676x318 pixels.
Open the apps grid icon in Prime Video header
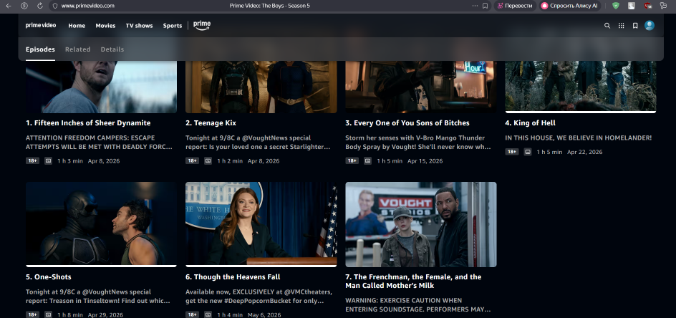[622, 26]
